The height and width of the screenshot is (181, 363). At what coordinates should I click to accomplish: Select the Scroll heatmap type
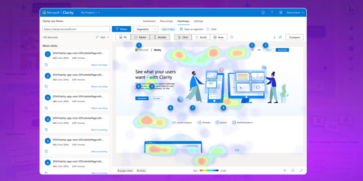click(x=201, y=37)
